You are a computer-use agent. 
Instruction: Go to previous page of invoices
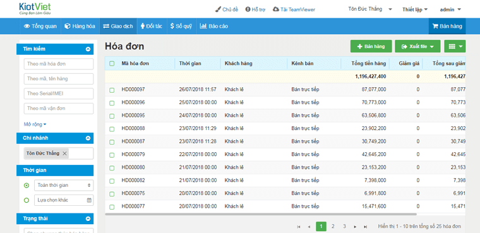309,227
